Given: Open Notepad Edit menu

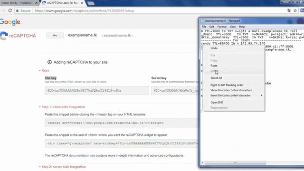Looking at the screenshot, I should (212, 27).
